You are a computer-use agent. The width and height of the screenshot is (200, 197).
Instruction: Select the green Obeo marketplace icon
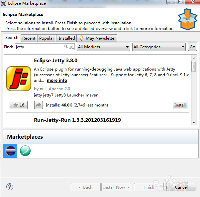coord(25,151)
